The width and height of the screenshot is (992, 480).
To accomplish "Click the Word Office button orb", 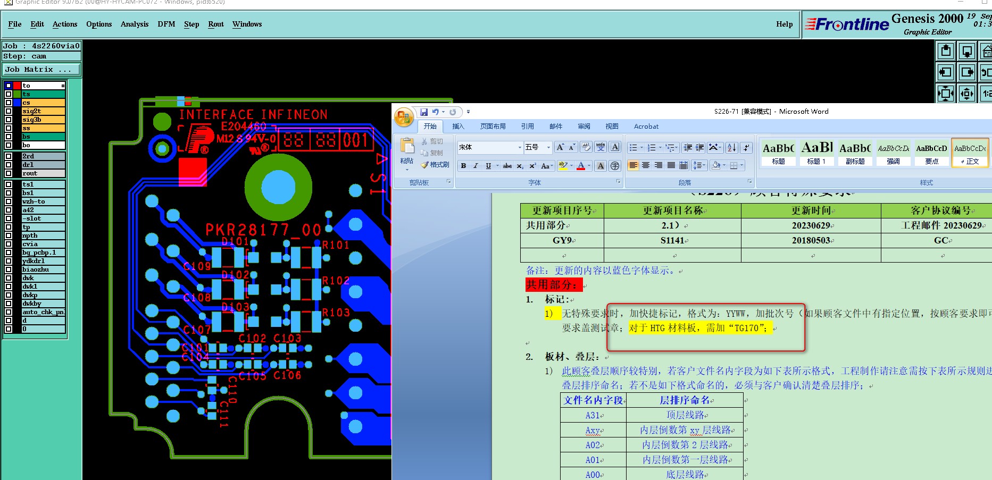I will click(404, 117).
